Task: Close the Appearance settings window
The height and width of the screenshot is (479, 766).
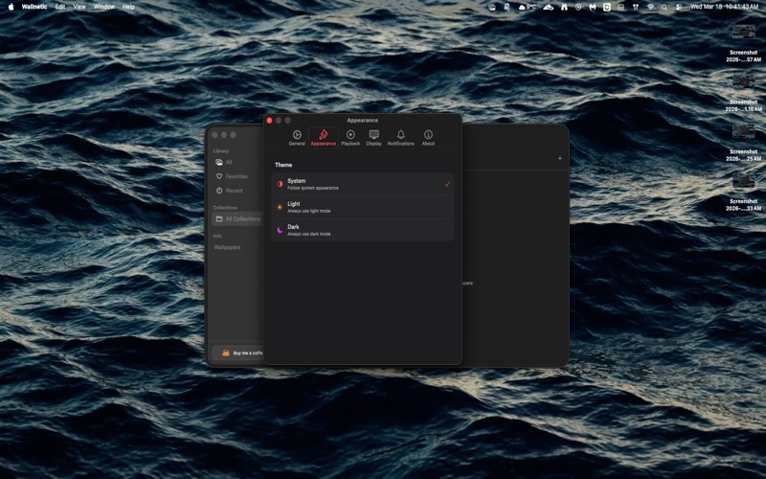Action: coord(269,121)
